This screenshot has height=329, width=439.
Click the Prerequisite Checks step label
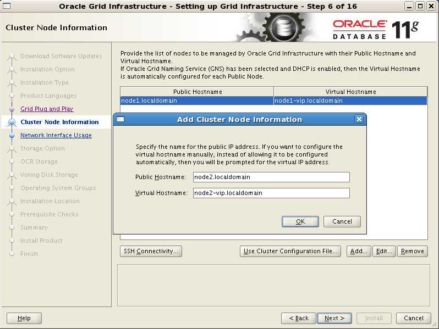50,214
